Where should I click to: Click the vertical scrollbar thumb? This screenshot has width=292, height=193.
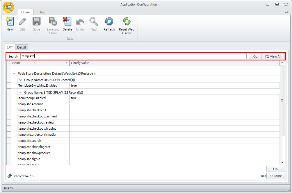pos(282,101)
